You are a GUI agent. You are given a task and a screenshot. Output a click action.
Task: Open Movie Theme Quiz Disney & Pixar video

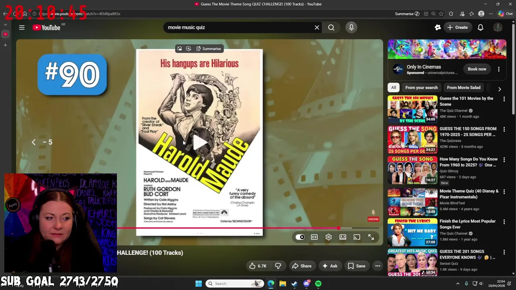click(x=469, y=194)
